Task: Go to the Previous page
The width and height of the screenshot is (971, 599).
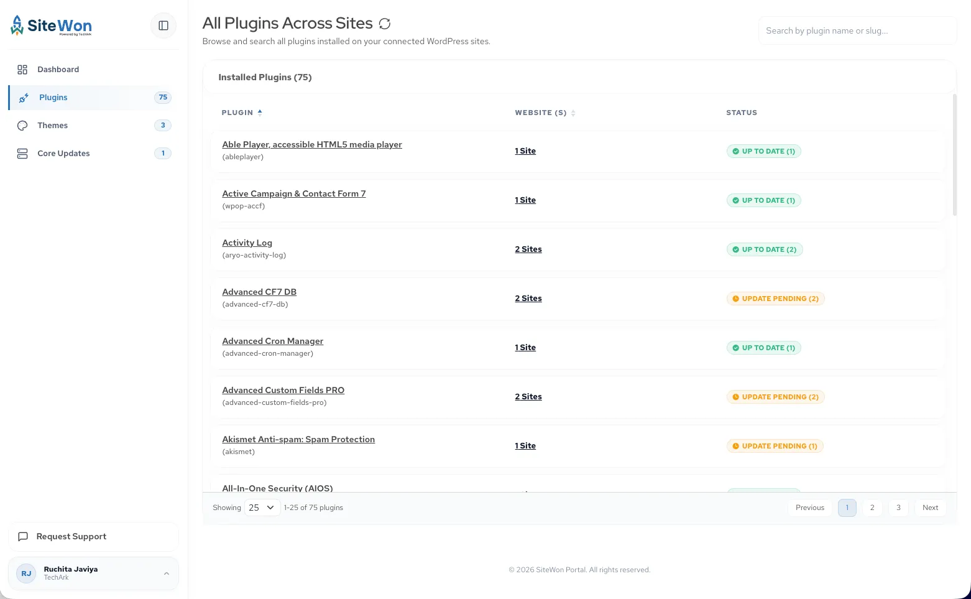Action: pyautogui.click(x=810, y=508)
